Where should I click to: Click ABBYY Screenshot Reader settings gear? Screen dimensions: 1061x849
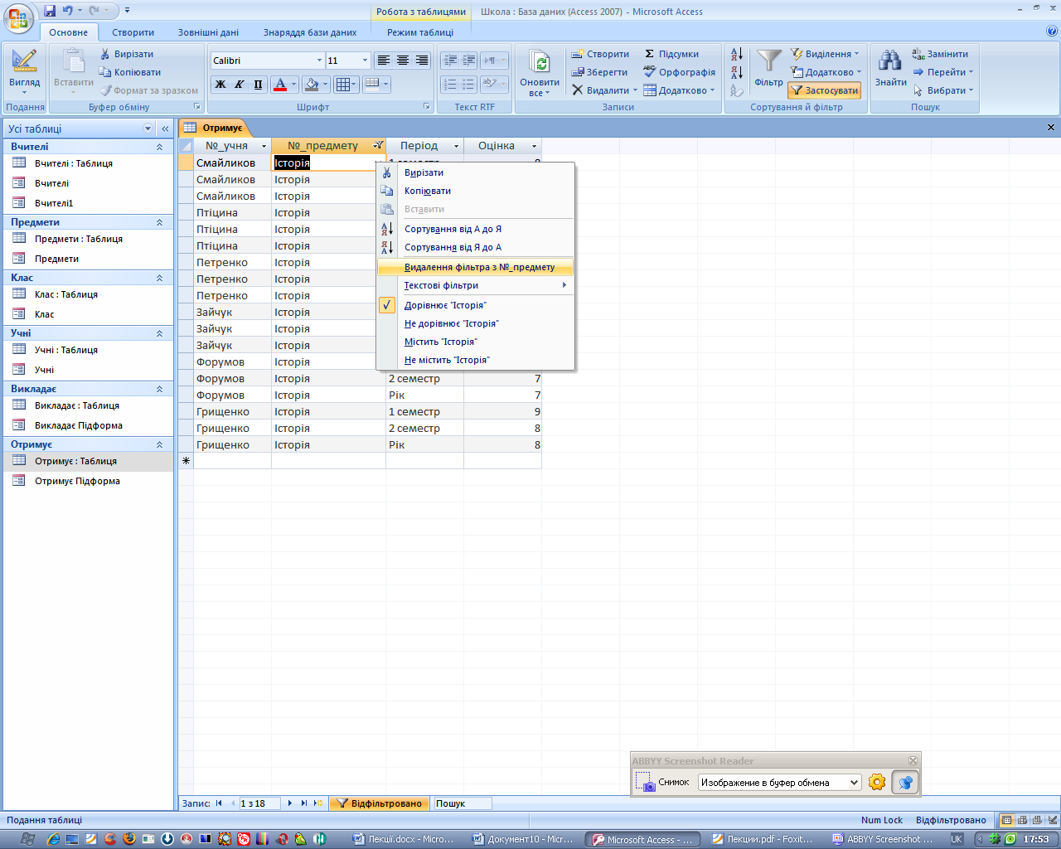(x=877, y=782)
